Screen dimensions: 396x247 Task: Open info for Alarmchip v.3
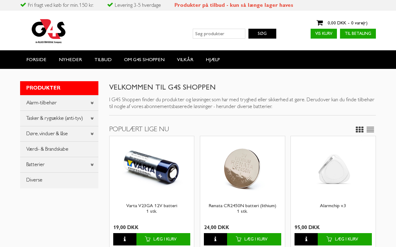pyautogui.click(x=306, y=239)
